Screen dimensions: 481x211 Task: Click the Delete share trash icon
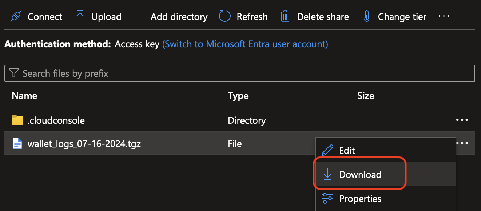point(285,16)
